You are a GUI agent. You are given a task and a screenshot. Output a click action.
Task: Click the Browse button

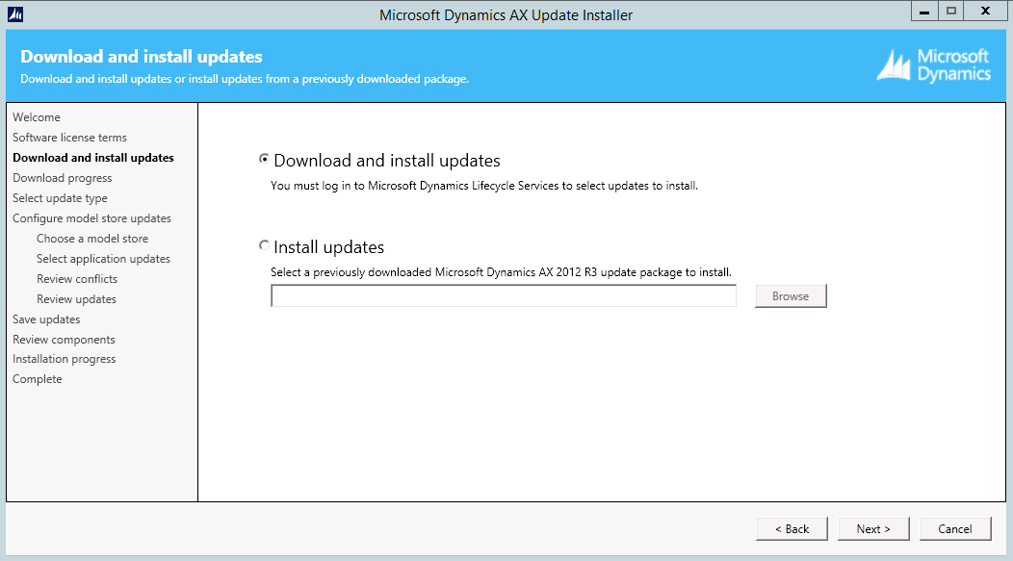click(x=791, y=296)
